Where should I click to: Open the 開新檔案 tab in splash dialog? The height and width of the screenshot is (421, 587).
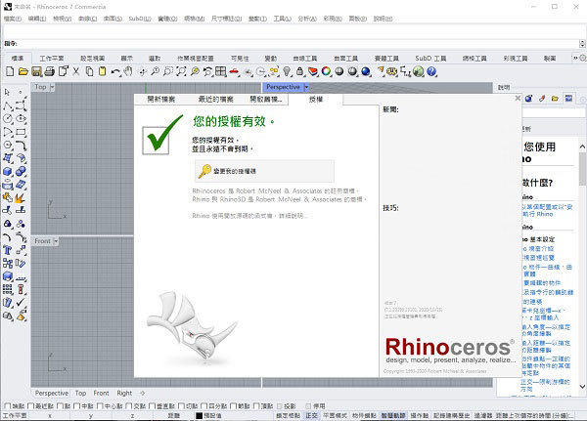(x=161, y=100)
